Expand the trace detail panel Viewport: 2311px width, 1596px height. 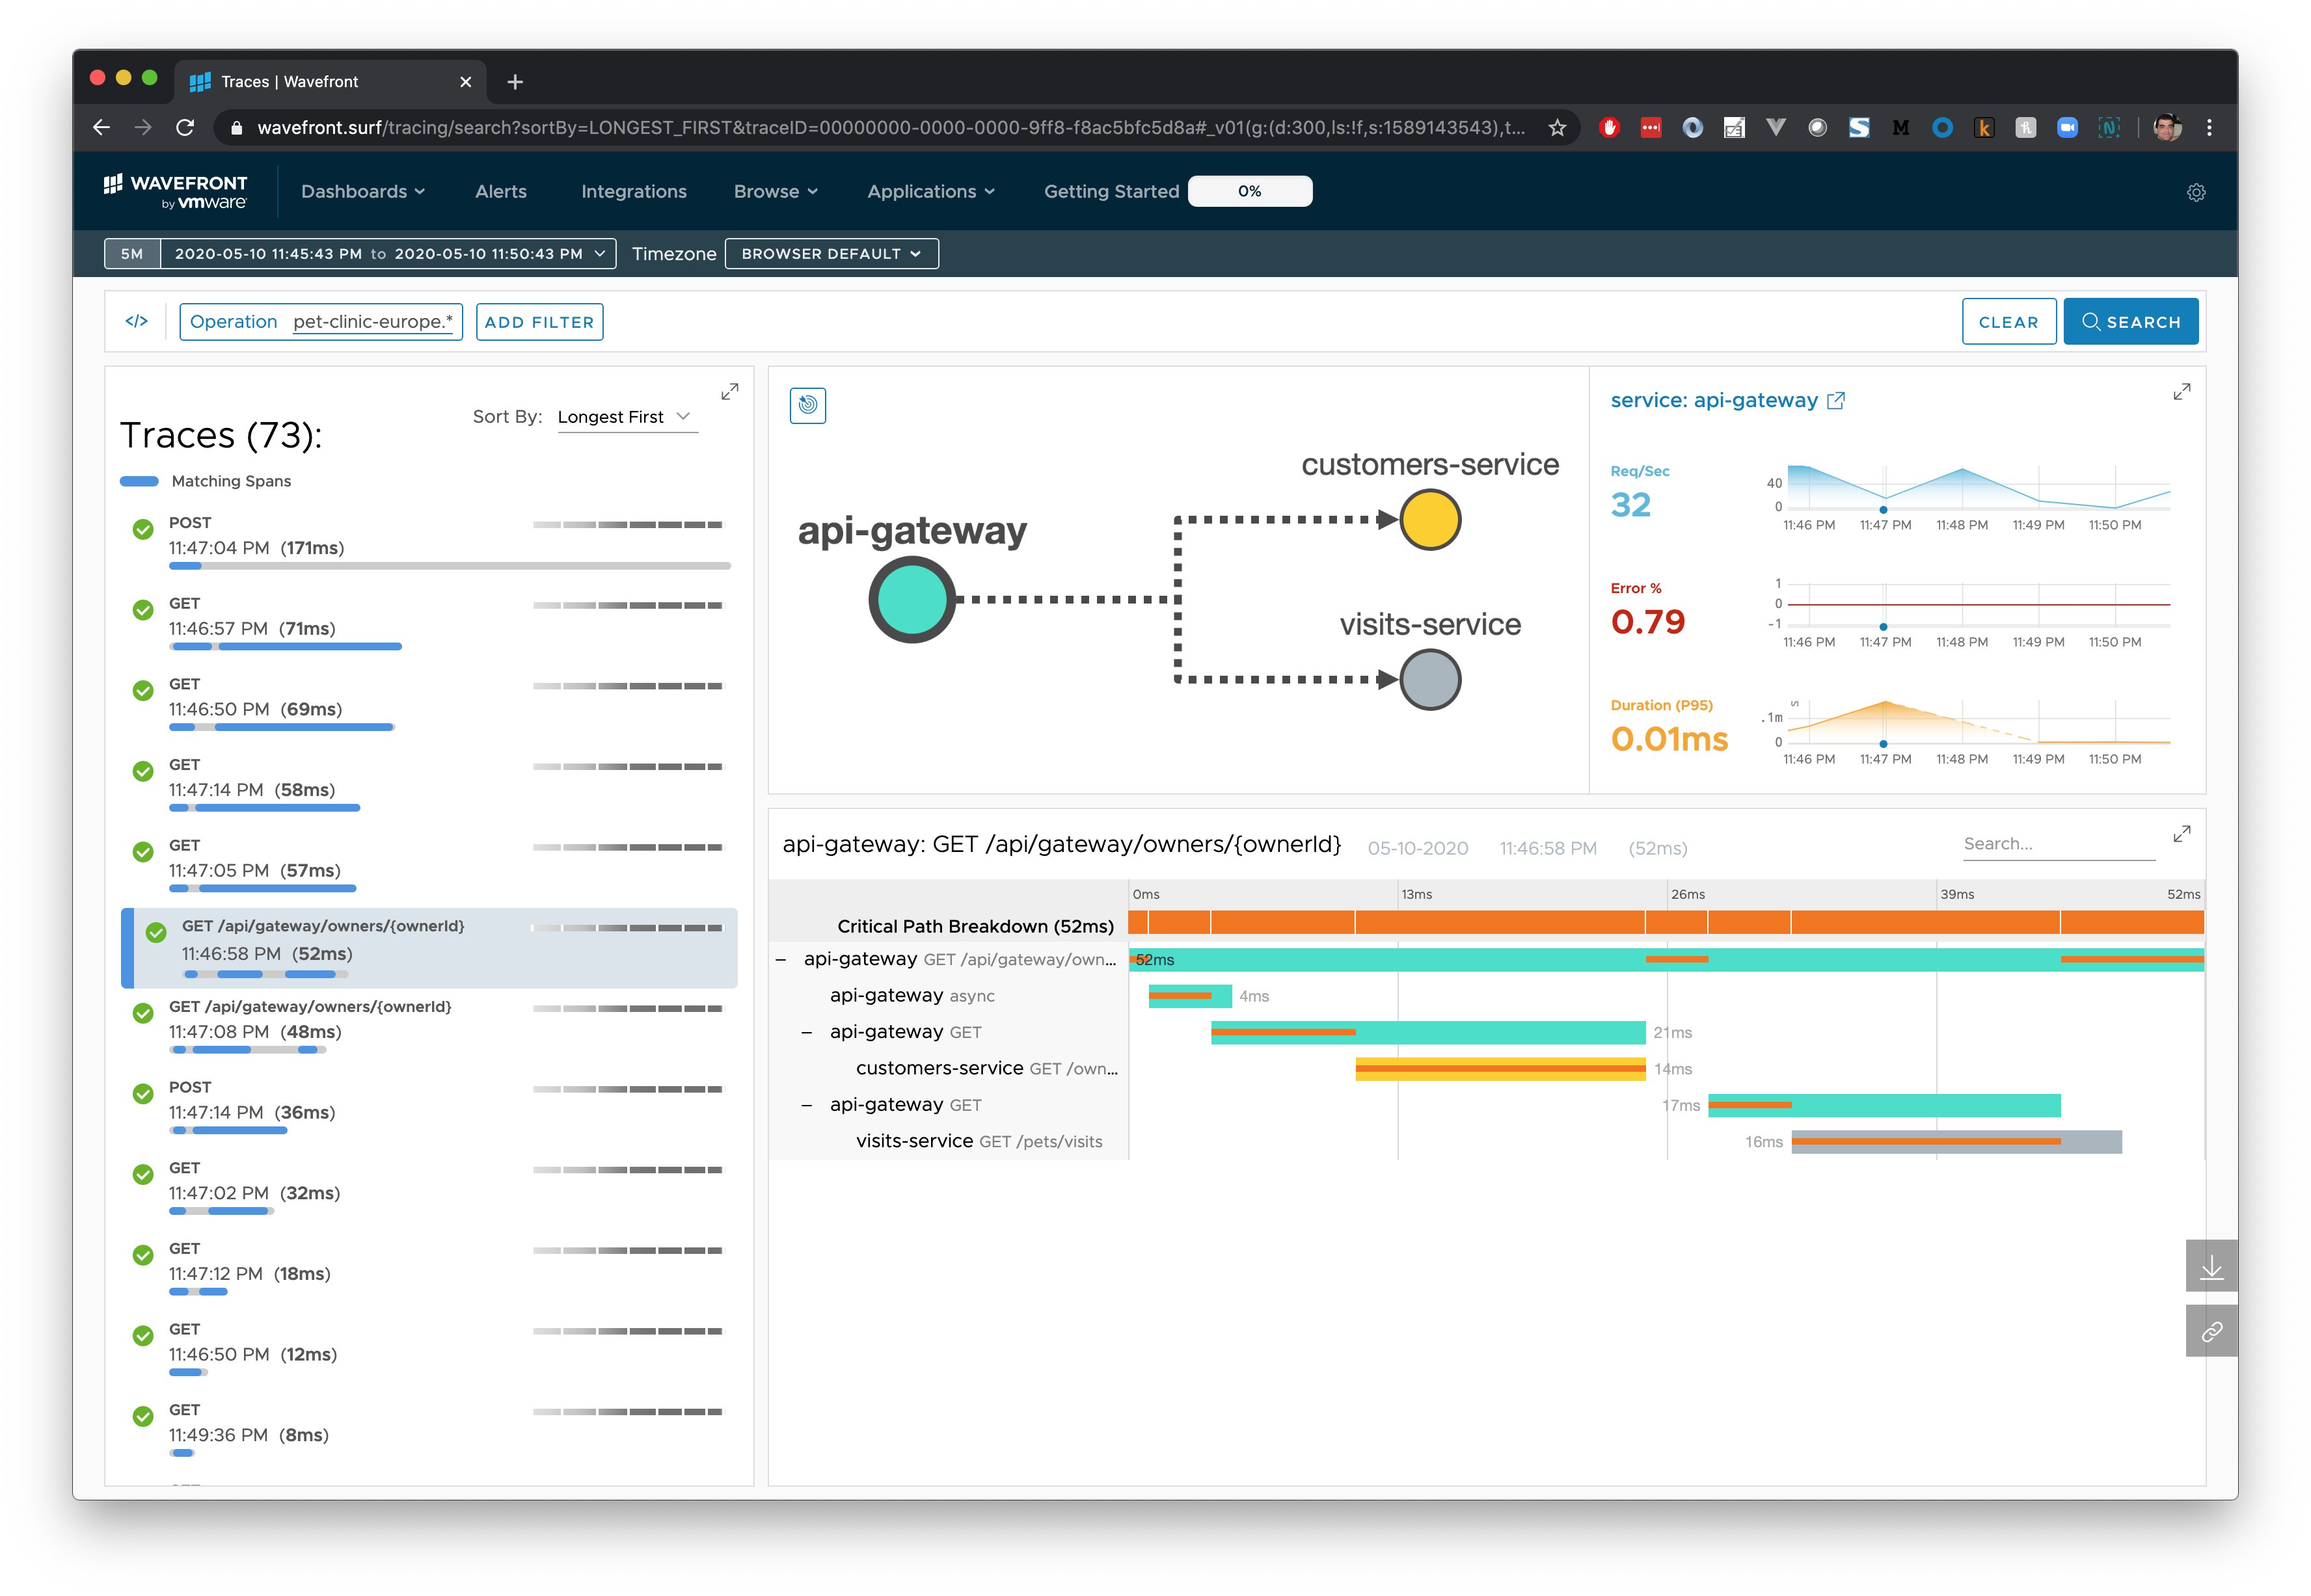tap(2182, 833)
